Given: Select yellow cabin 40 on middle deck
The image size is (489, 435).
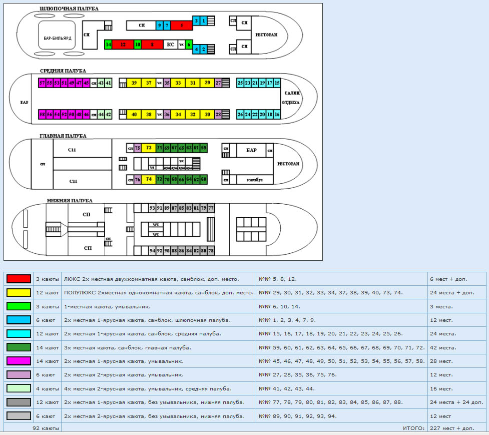Looking at the screenshot, I should 134,115.
